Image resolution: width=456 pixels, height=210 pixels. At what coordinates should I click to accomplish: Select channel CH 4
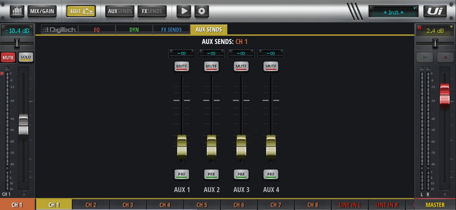click(x=165, y=205)
